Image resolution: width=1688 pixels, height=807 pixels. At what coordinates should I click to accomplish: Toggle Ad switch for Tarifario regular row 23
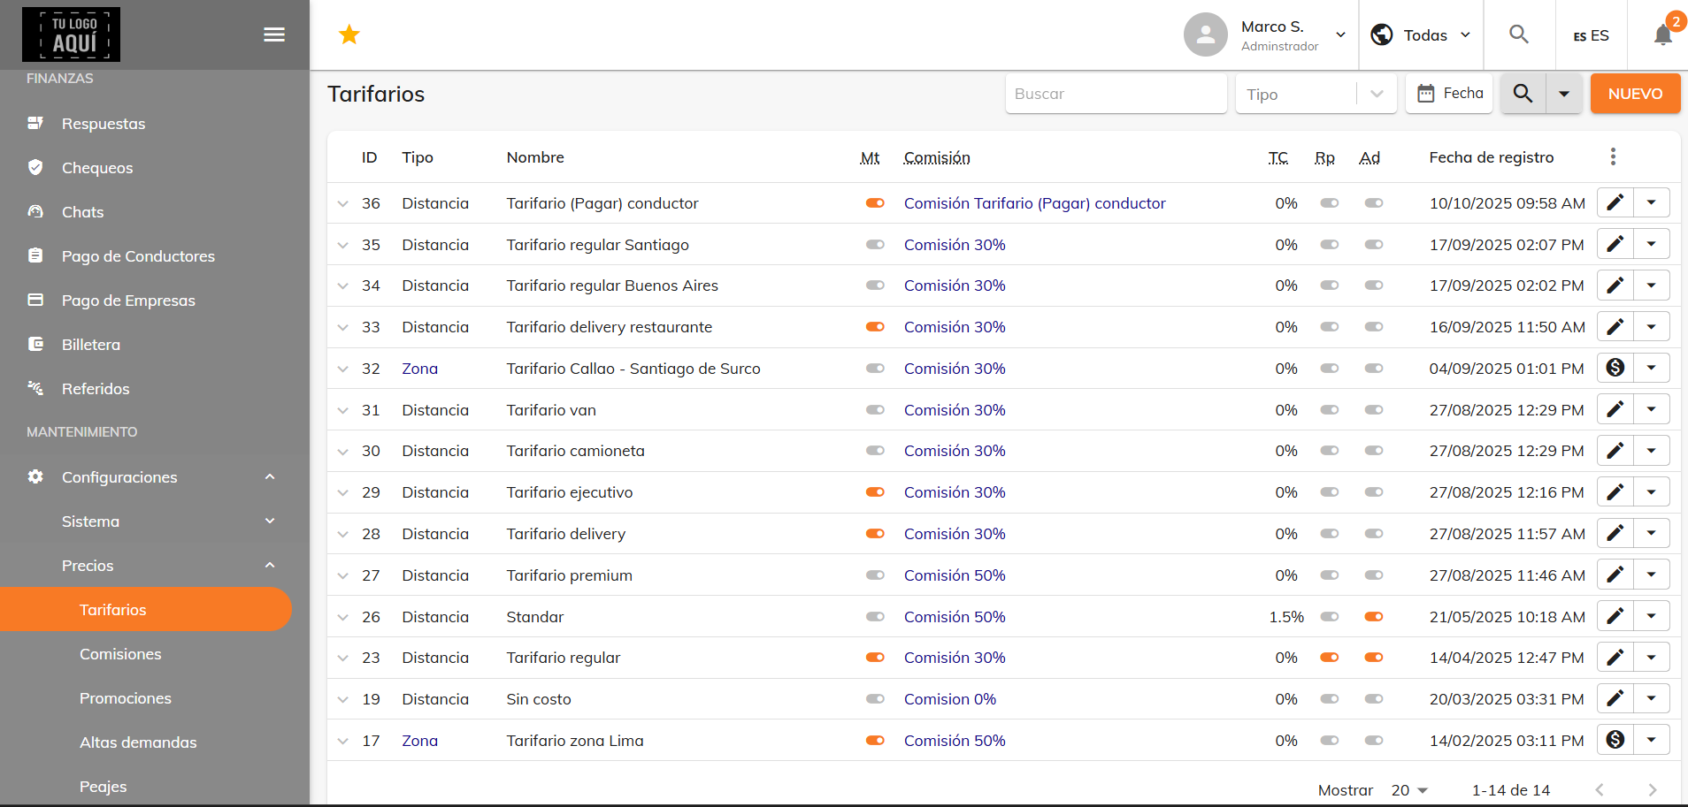[1373, 658]
